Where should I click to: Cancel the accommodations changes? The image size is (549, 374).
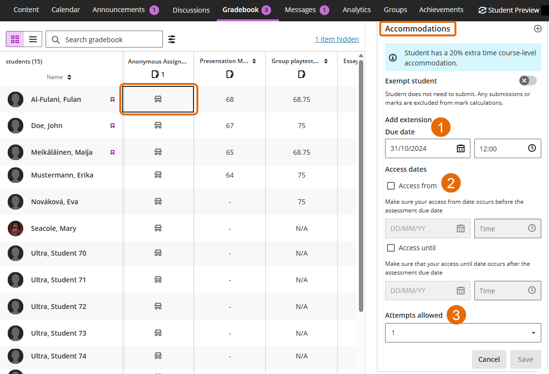pyautogui.click(x=489, y=359)
